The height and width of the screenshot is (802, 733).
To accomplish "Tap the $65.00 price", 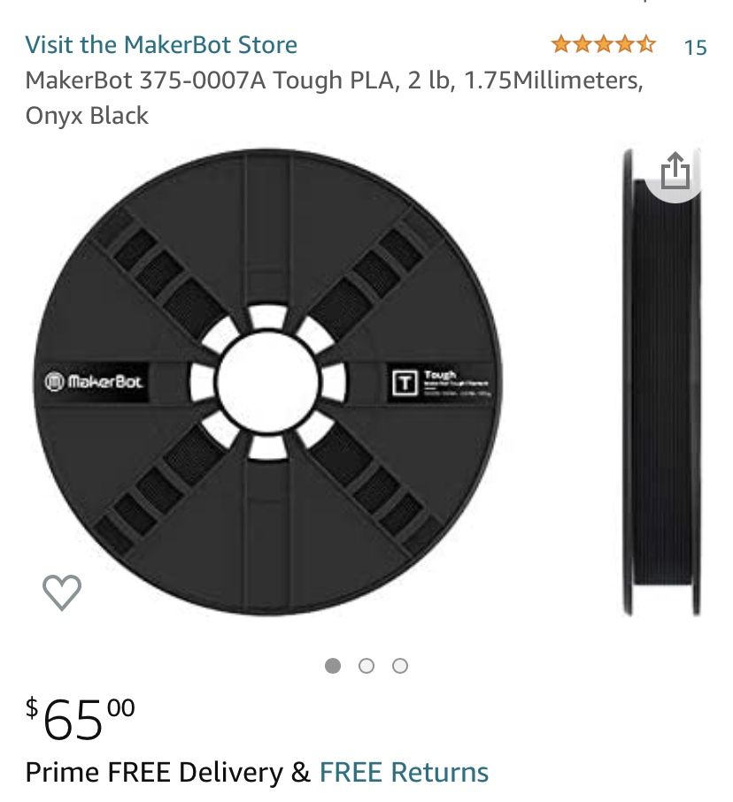I will (x=81, y=718).
